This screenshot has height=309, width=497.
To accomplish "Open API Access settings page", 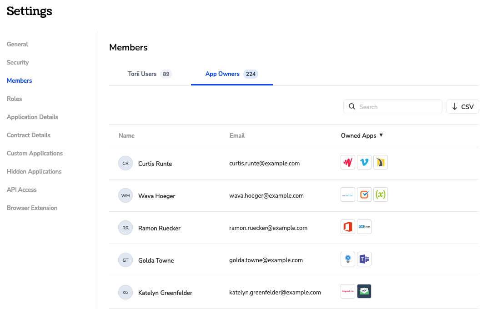I will click(x=21, y=189).
